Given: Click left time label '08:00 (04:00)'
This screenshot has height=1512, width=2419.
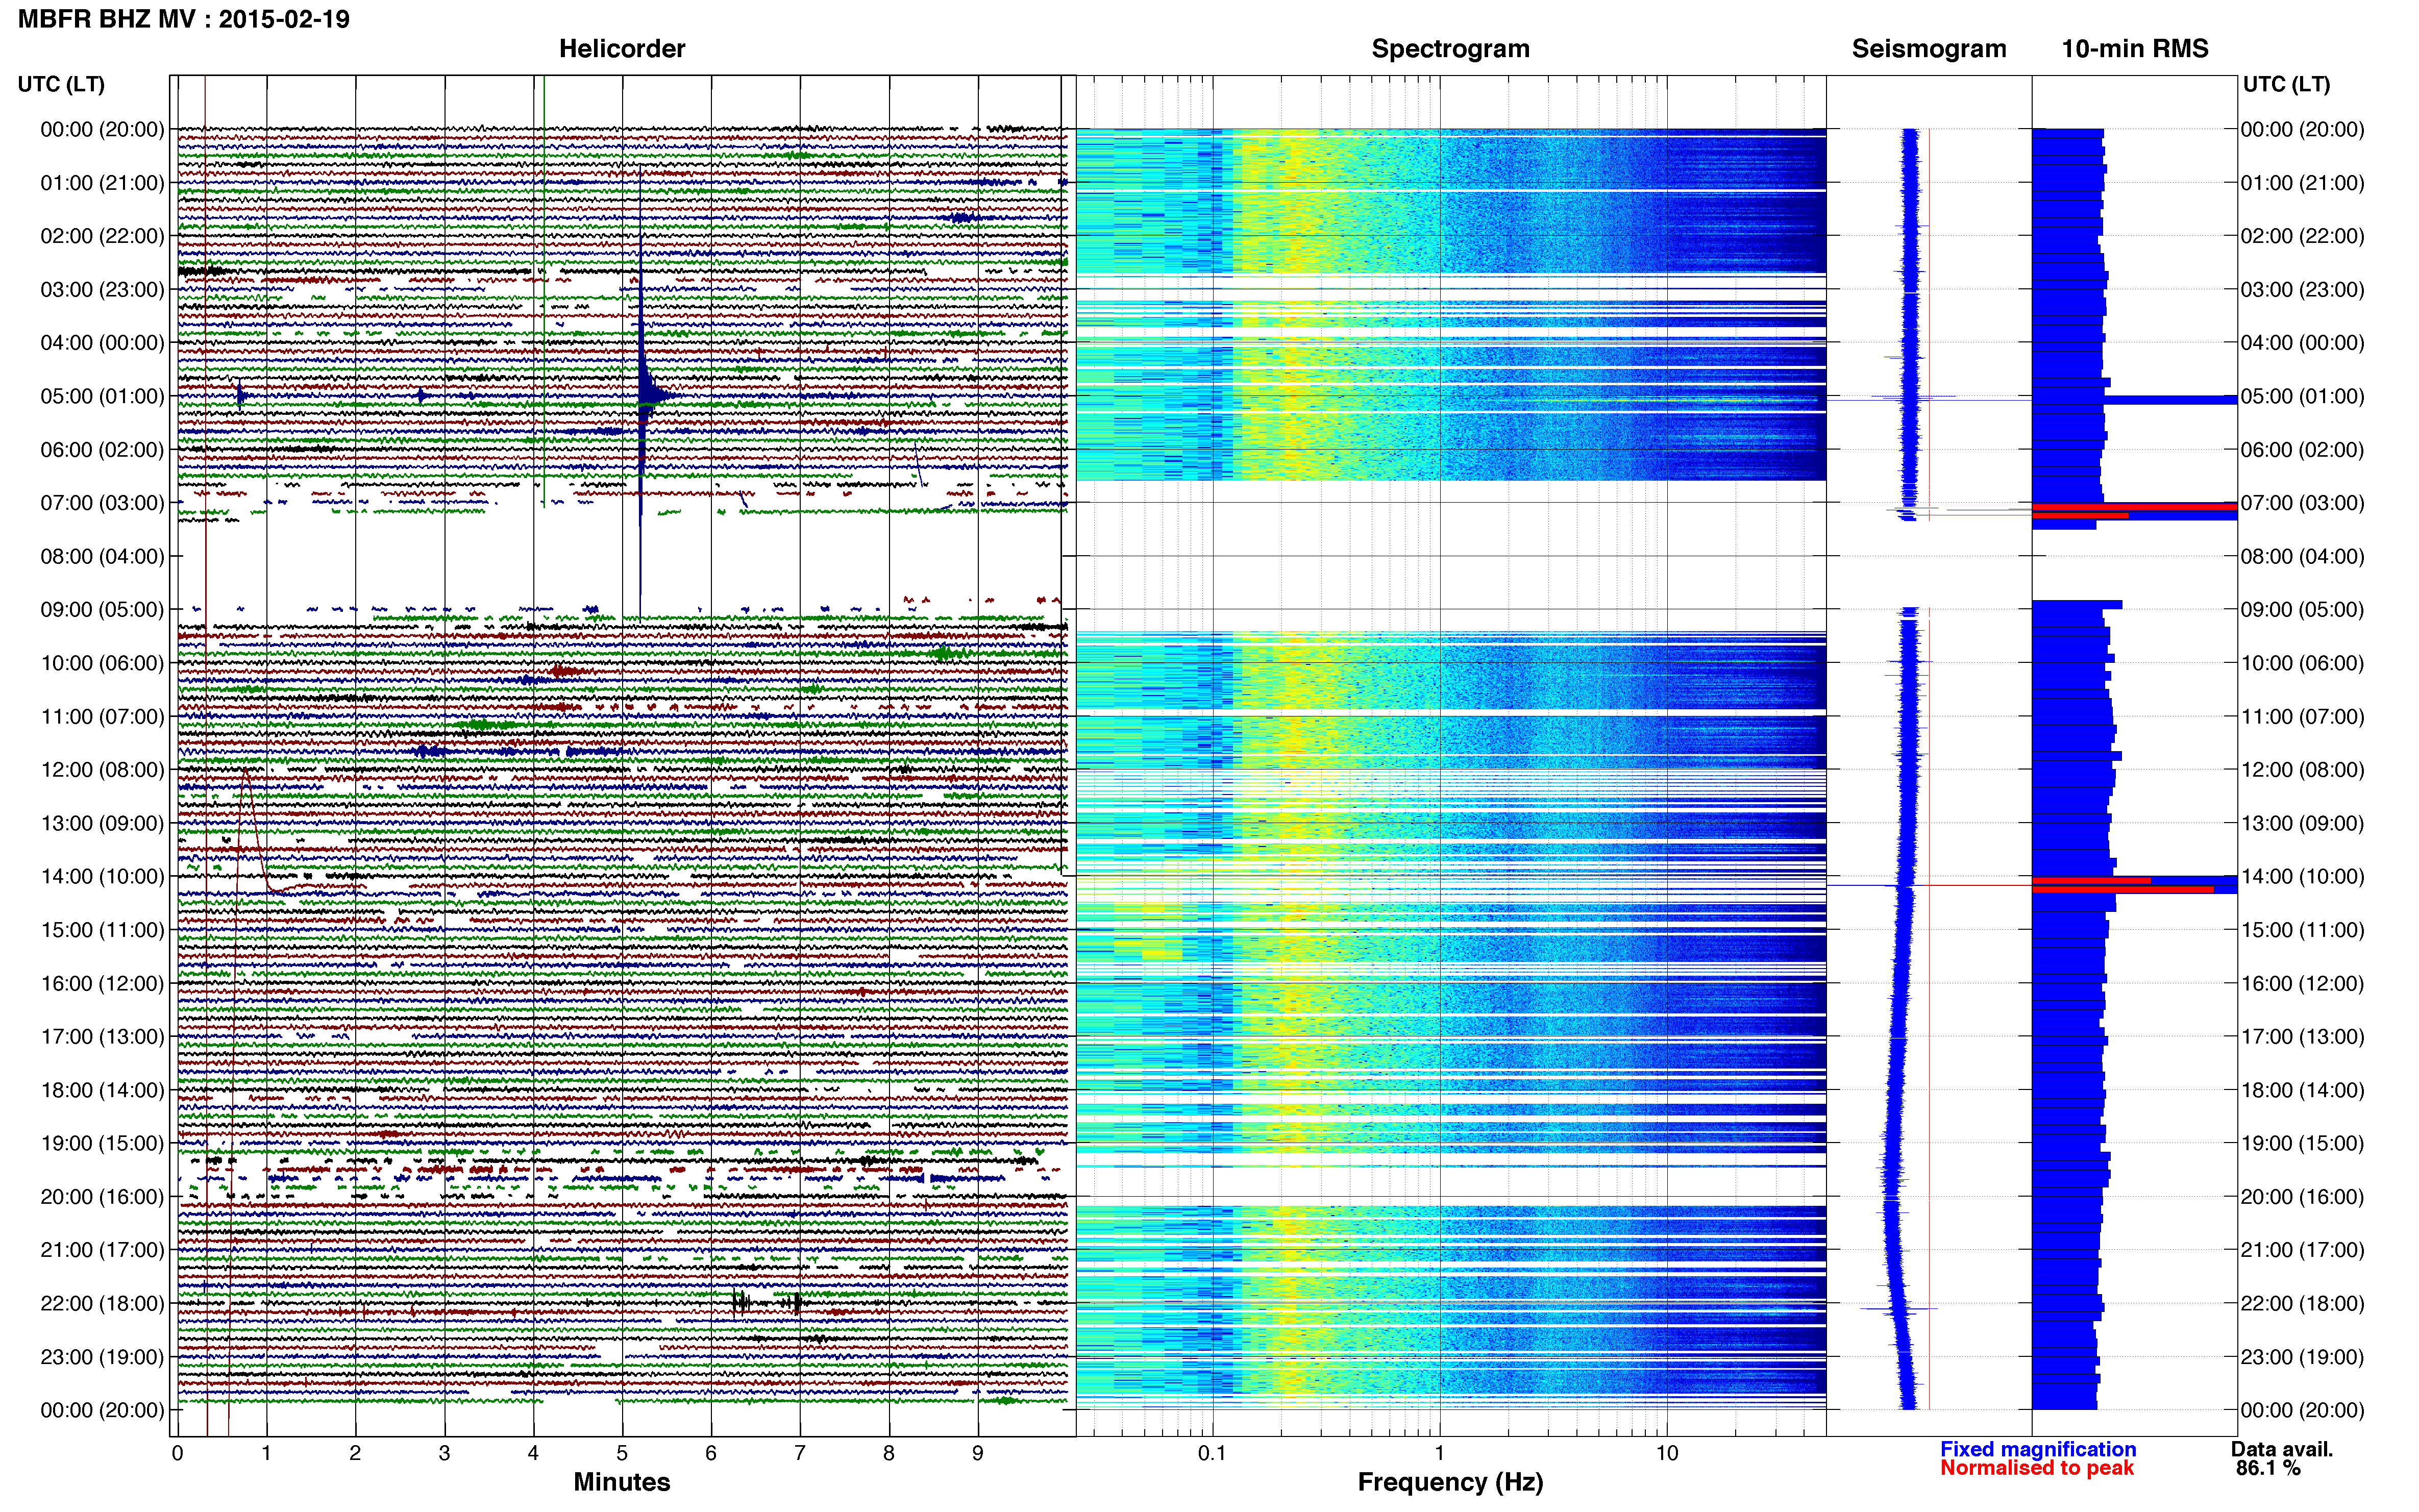Looking at the screenshot, I should [102, 556].
